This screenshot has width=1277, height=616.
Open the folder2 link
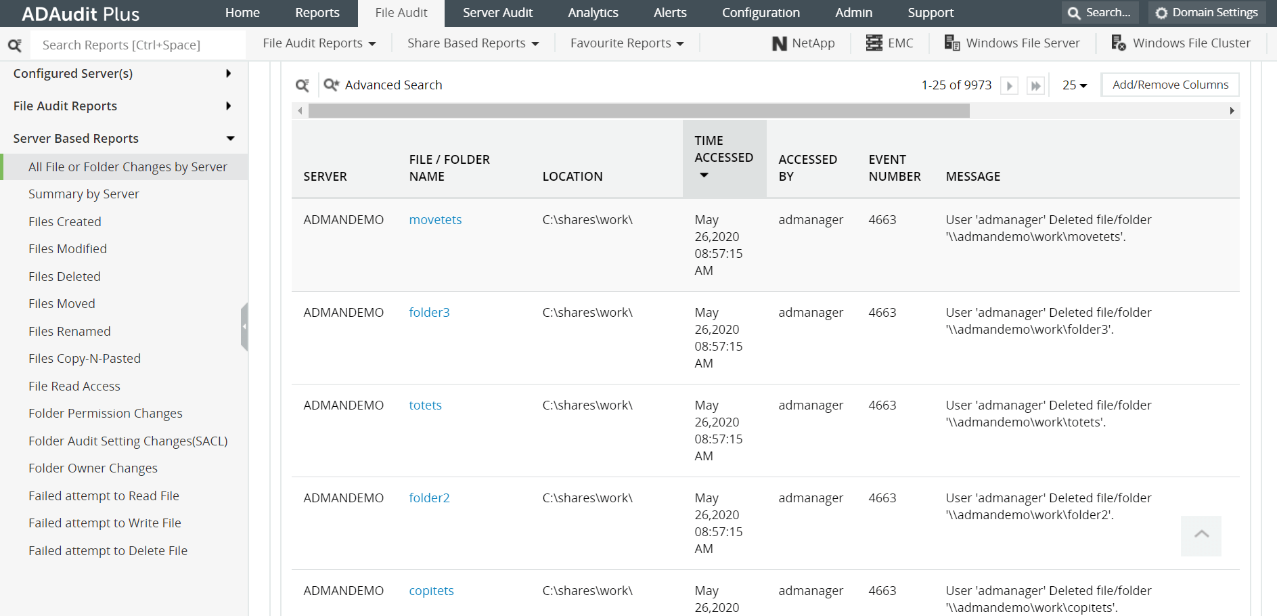tap(429, 498)
